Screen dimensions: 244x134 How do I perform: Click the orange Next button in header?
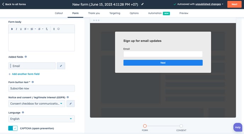234,4
